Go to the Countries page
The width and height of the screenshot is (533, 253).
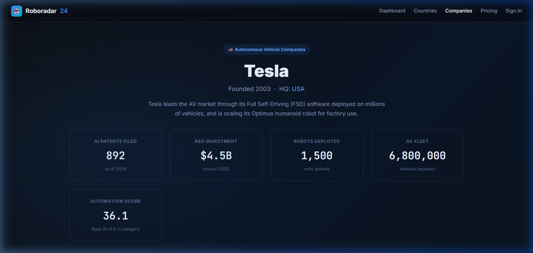[x=425, y=11]
